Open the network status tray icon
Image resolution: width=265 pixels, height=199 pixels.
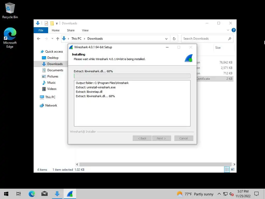(x=225, y=194)
